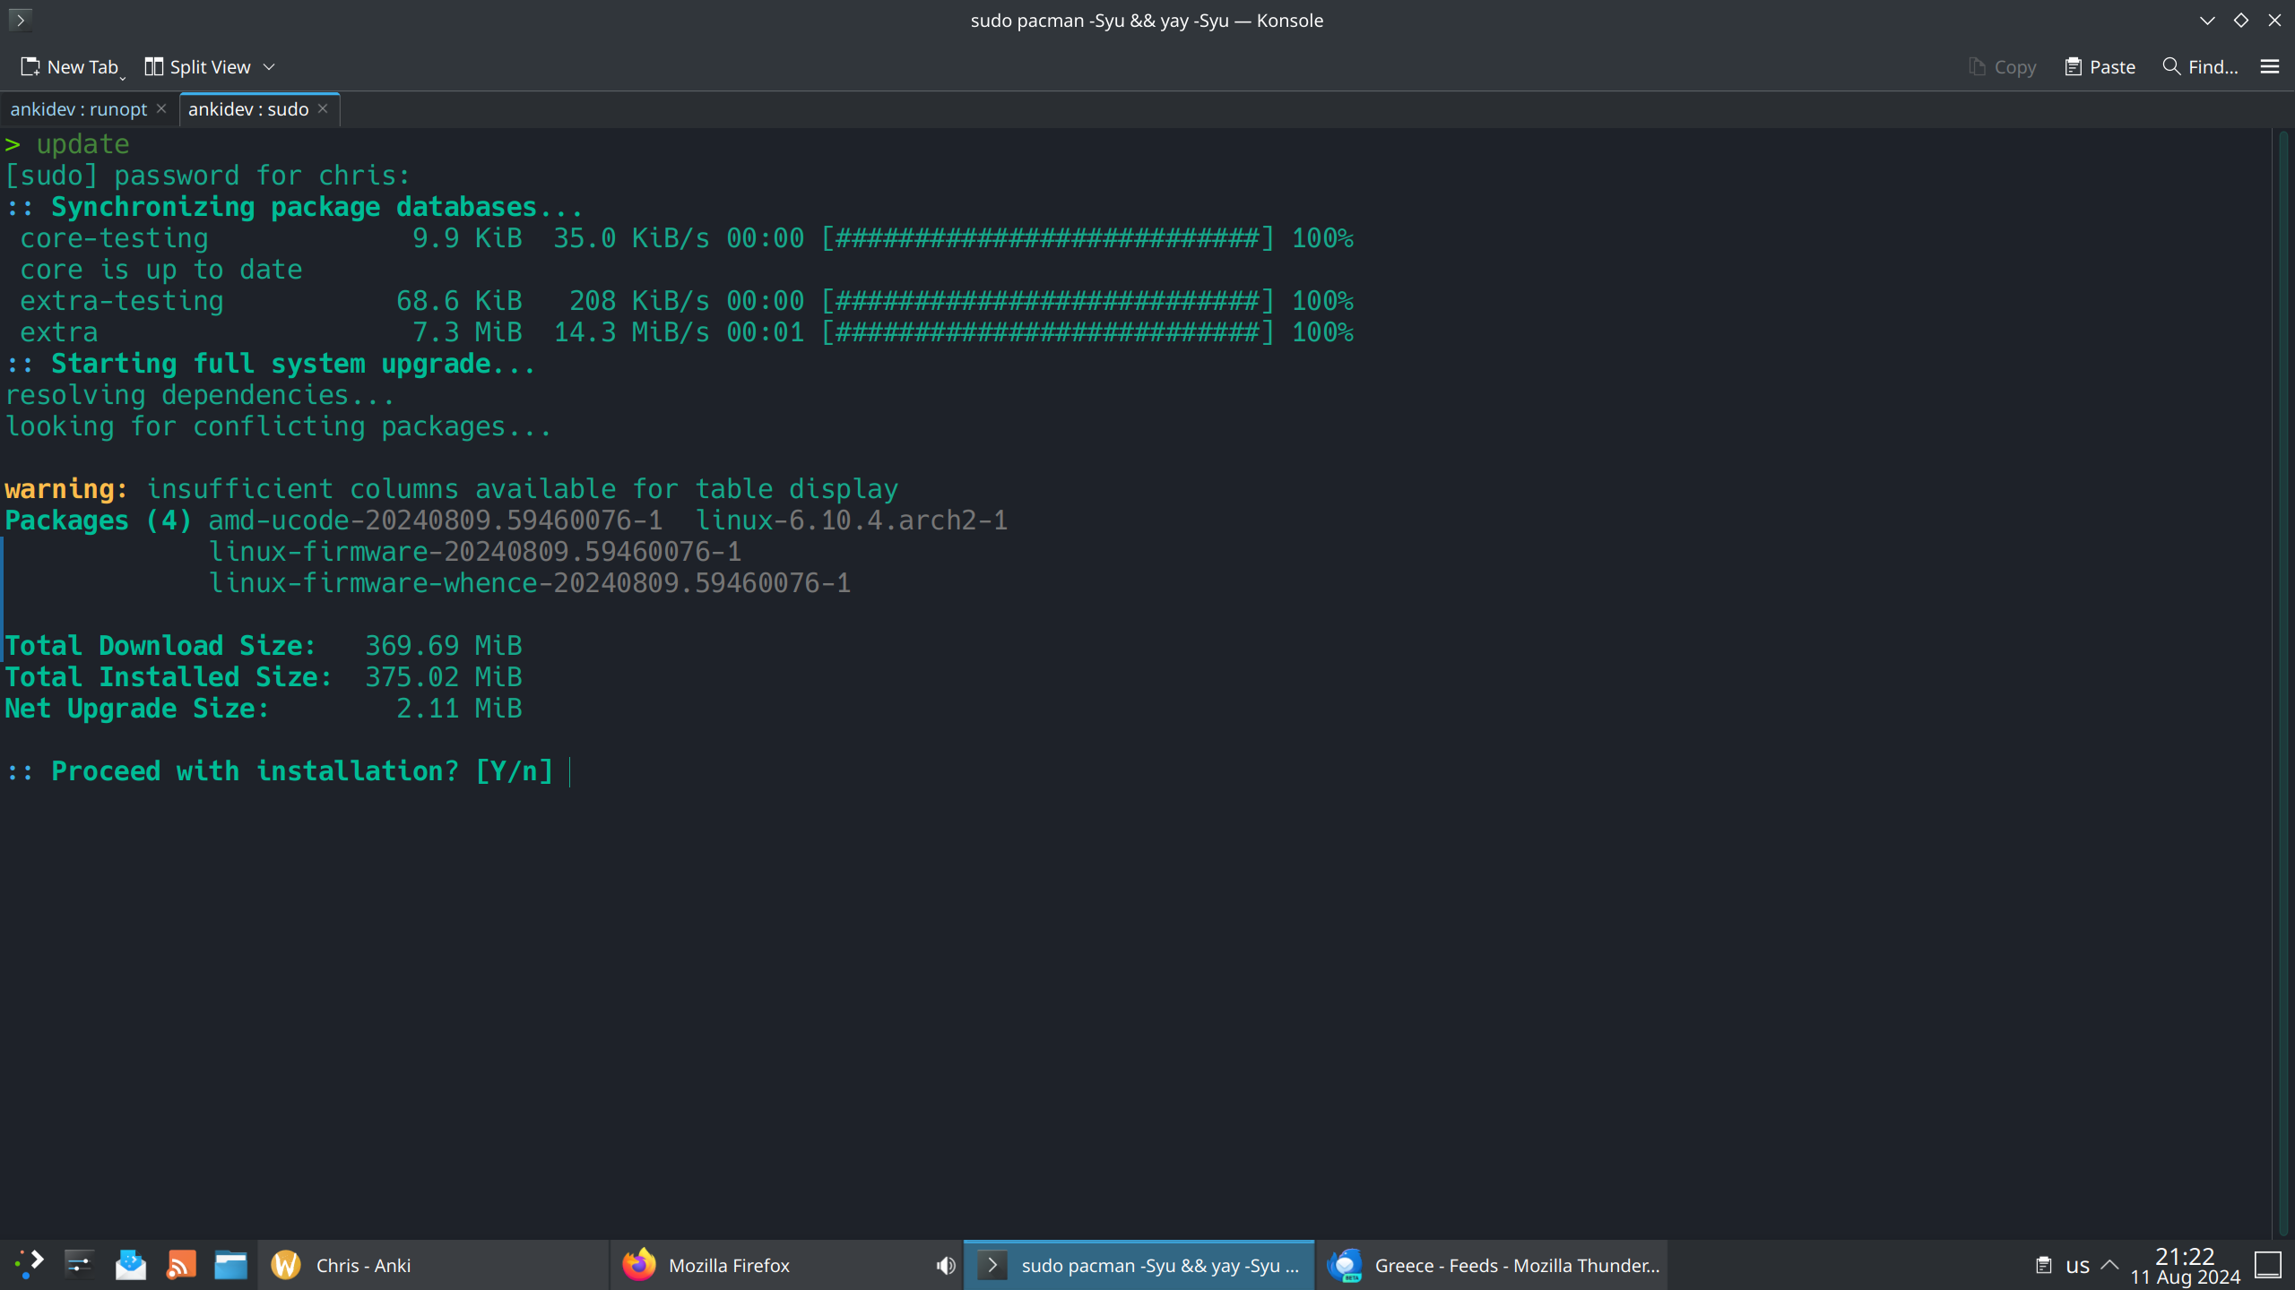
Task: Expand hidden system tray icons with the chevron
Action: tap(2108, 1265)
